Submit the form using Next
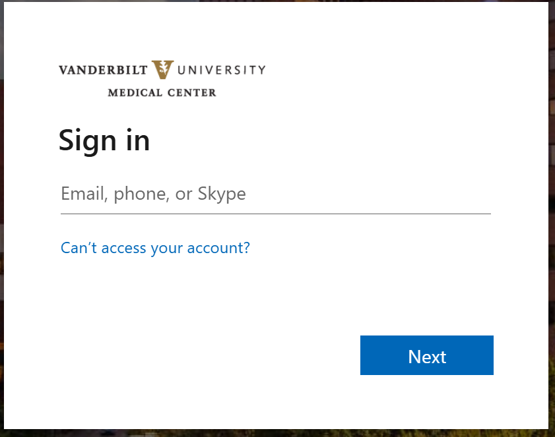The height and width of the screenshot is (437, 555). point(426,355)
